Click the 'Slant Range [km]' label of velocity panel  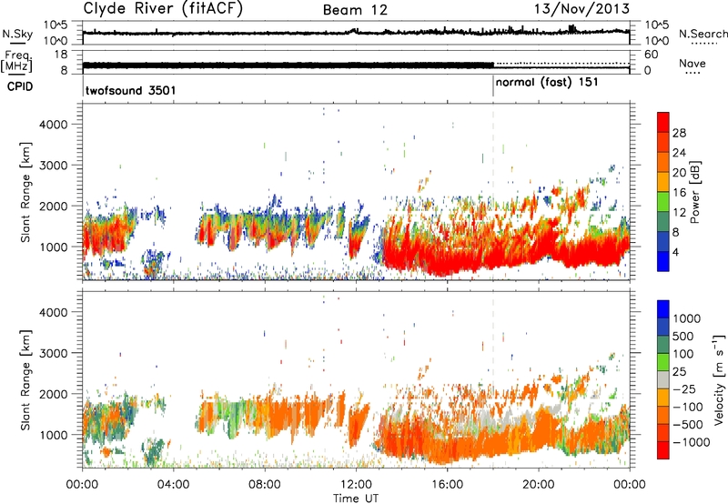(25, 380)
